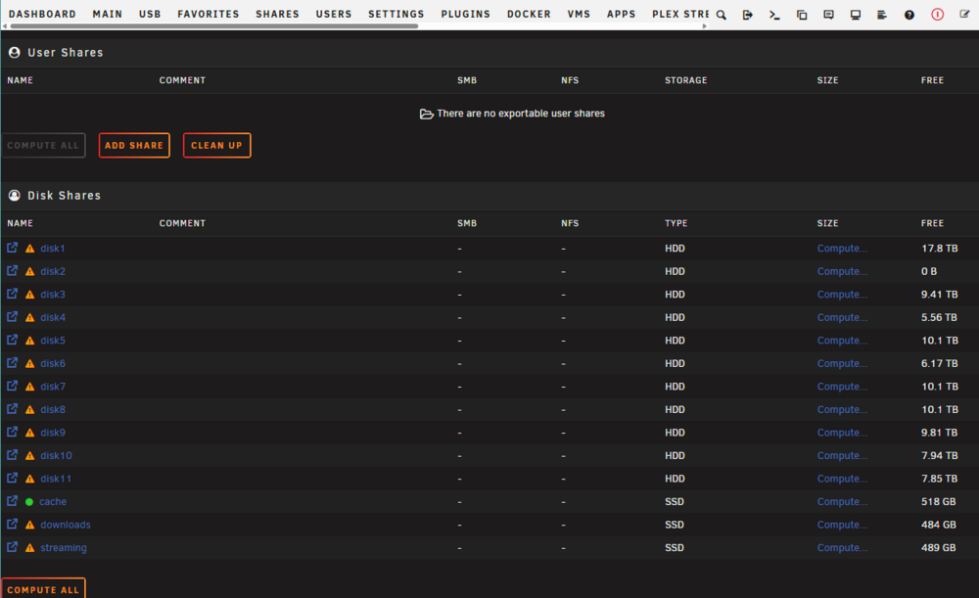Select the 17.8 TB free value
Viewport: 979px width, 598px height.
click(939, 249)
